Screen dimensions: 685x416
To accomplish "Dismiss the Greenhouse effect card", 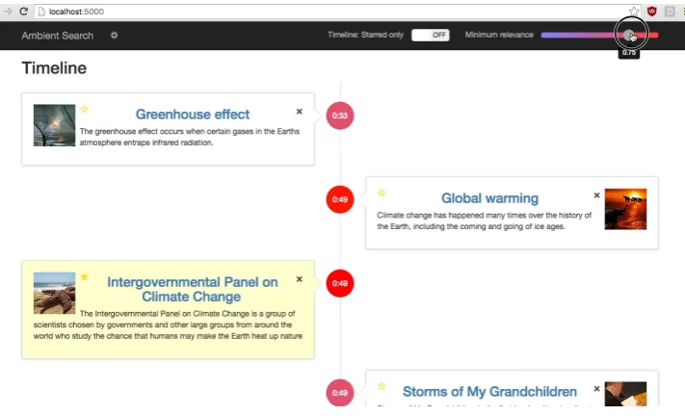I will click(300, 112).
